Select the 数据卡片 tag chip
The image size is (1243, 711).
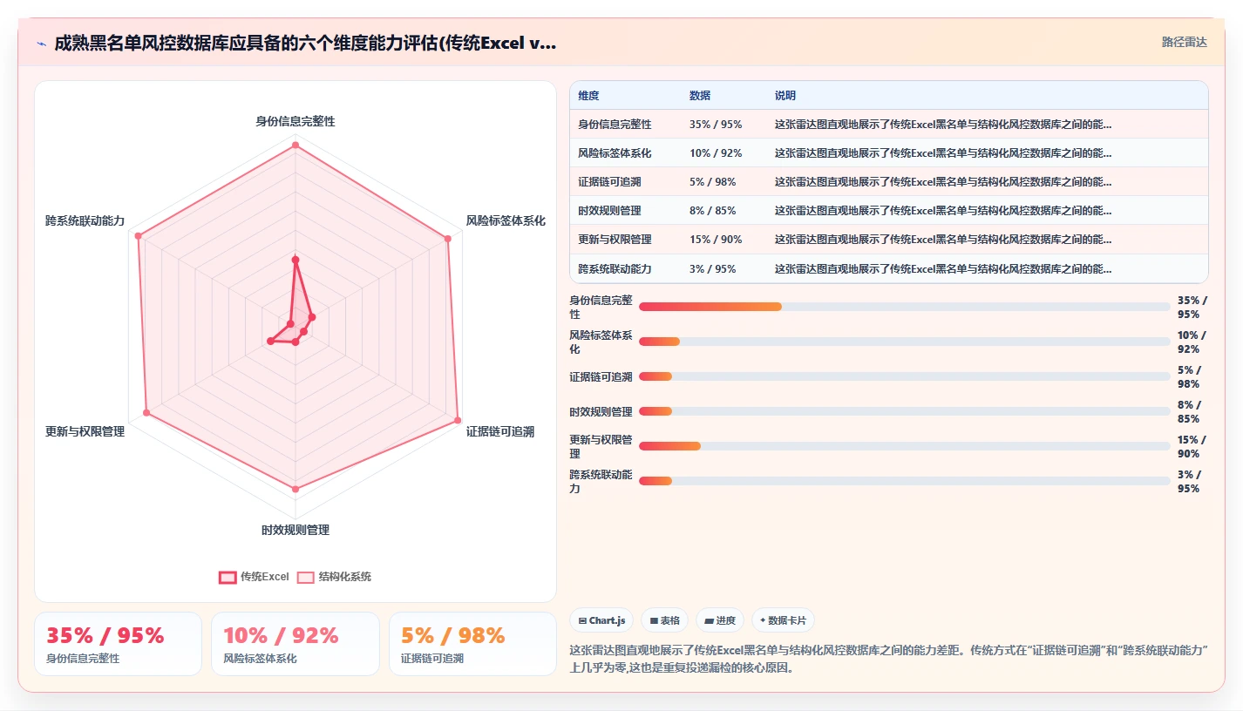coord(783,620)
